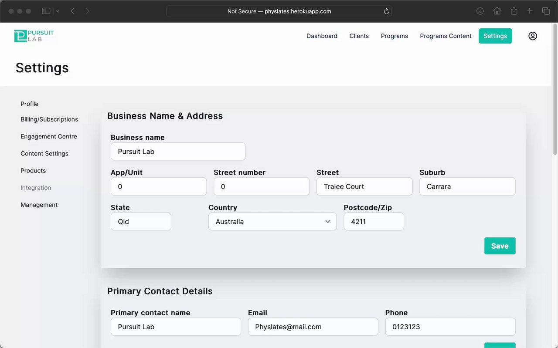Image resolution: width=558 pixels, height=348 pixels.
Task: Open the Safari home page icon
Action: [497, 11]
